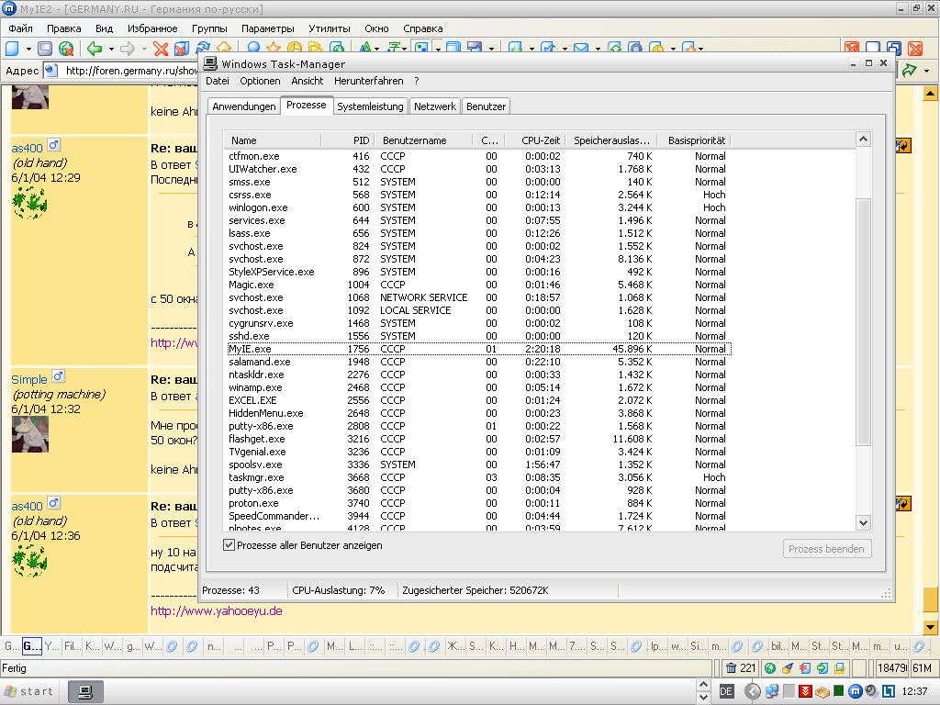Click the process list scroll down arrow
The width and height of the screenshot is (940, 705).
pos(863,522)
